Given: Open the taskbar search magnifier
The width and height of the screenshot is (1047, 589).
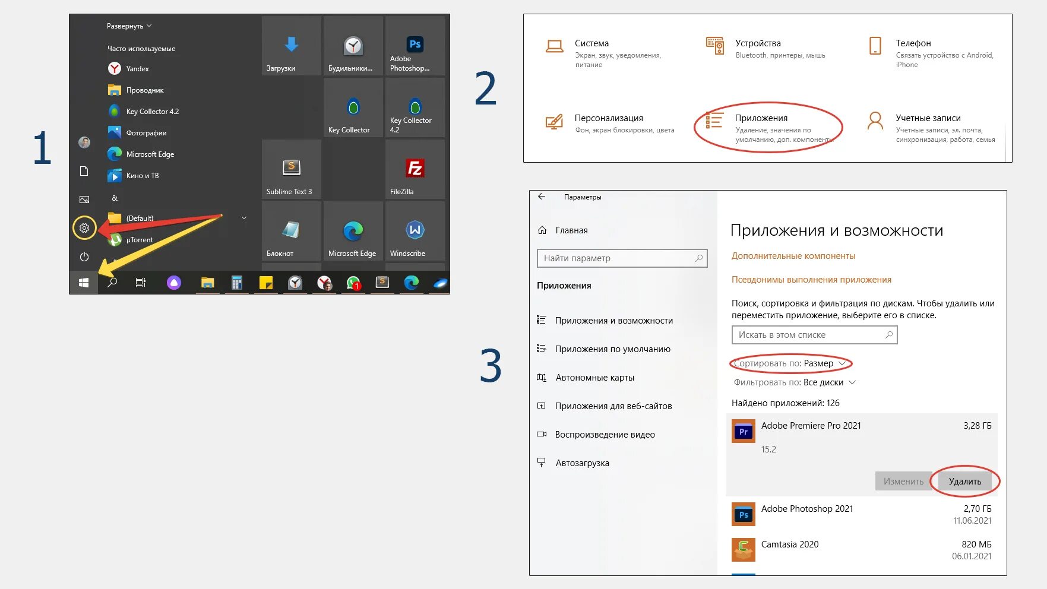Looking at the screenshot, I should click(112, 283).
